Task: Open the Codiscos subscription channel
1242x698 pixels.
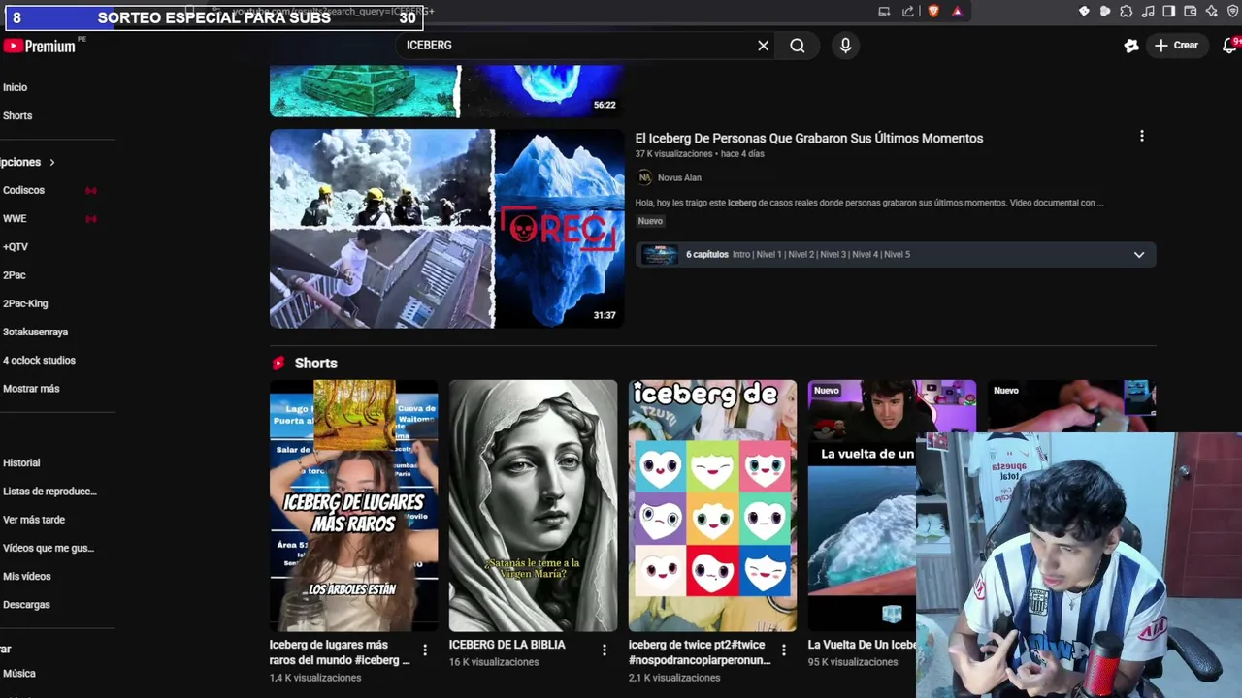Action: [x=23, y=190]
